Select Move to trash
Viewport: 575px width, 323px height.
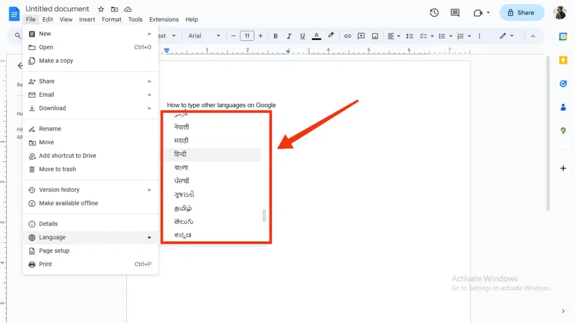click(90, 169)
